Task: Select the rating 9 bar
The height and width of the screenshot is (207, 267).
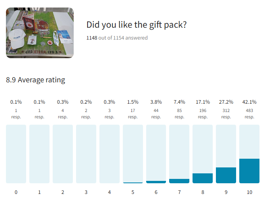Action: coord(226,154)
